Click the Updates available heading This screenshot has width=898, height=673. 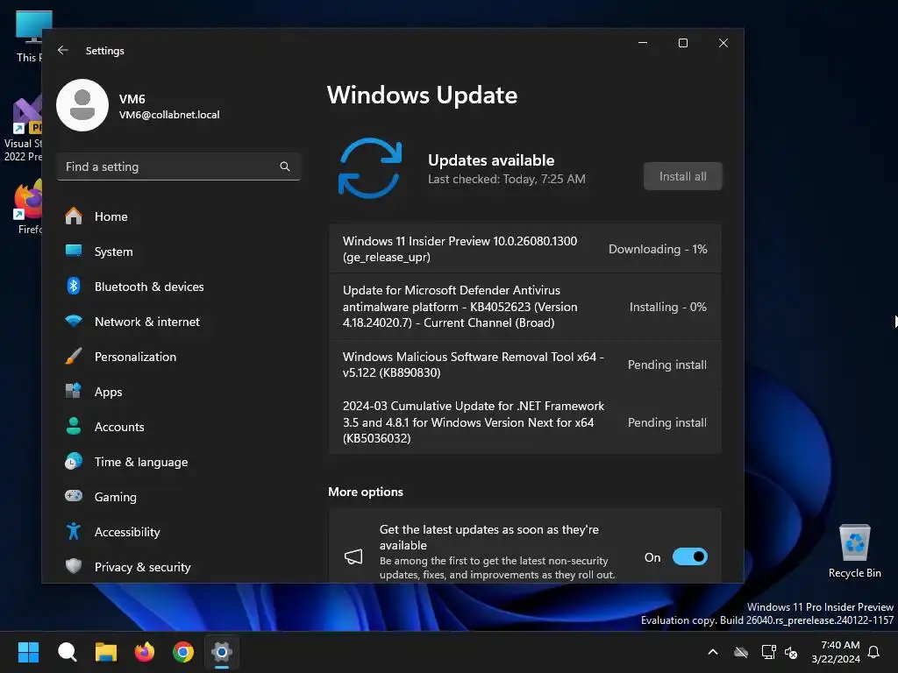click(x=491, y=160)
